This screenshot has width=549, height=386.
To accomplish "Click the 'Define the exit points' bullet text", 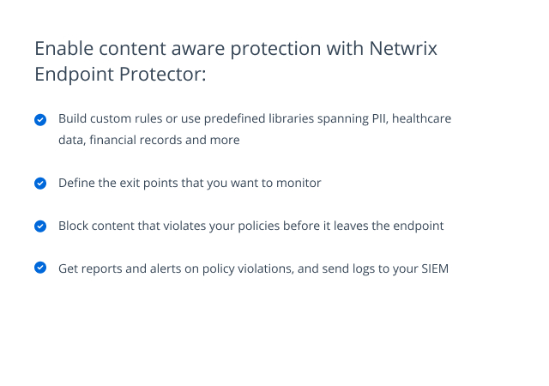I will (190, 184).
